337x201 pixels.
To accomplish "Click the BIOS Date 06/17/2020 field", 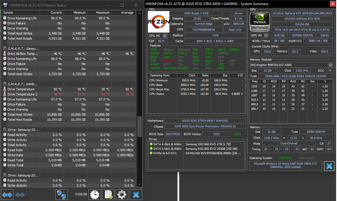I will click(173, 134).
